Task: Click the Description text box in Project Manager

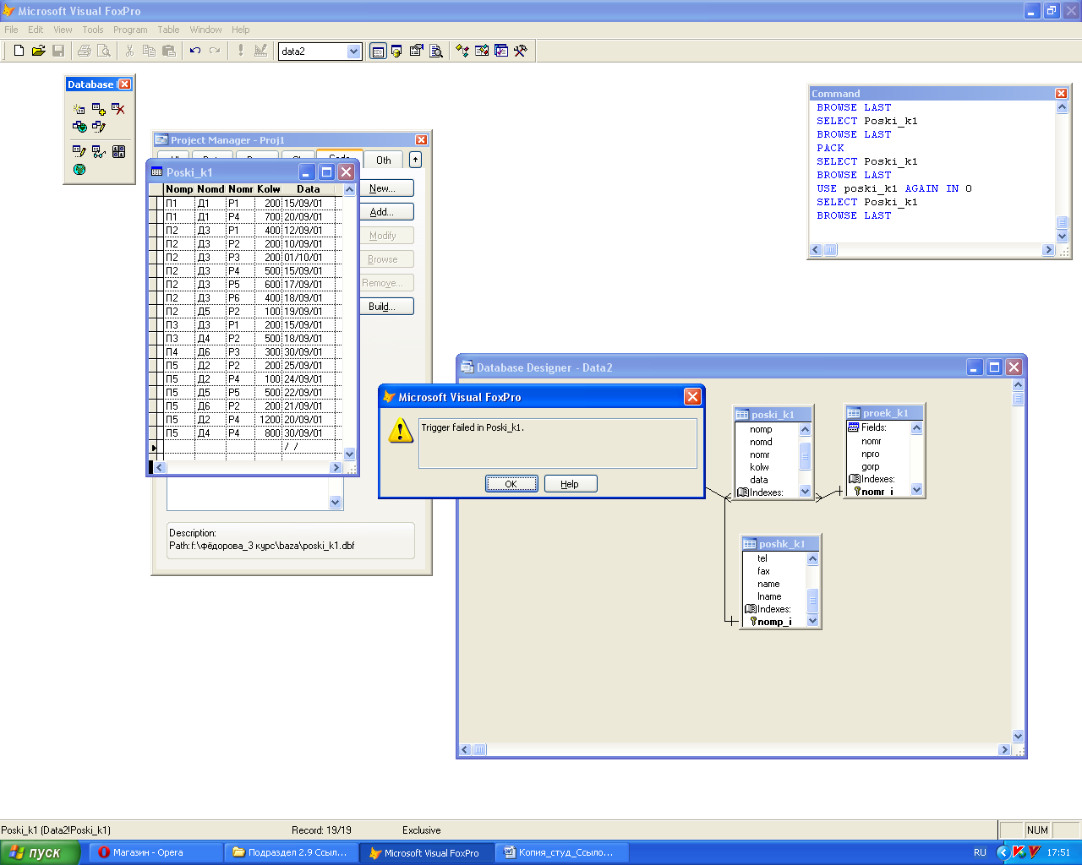Action: (290, 541)
